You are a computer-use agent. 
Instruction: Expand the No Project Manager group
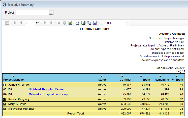pos(5,109)
